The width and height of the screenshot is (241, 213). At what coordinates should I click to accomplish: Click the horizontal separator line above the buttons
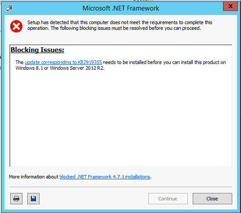coord(120,187)
